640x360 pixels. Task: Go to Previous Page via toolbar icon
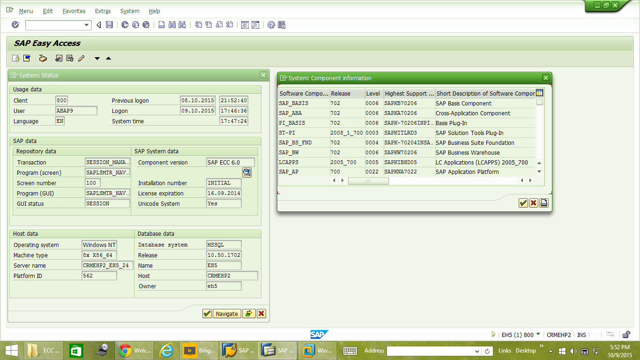point(208,25)
